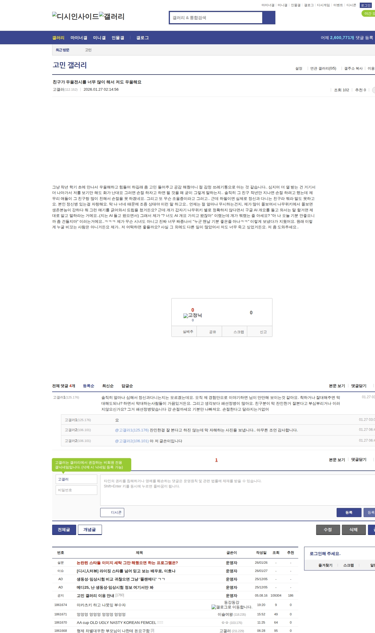
Task: Collapse comments with top 댓글닫기
Action: click(x=359, y=386)
